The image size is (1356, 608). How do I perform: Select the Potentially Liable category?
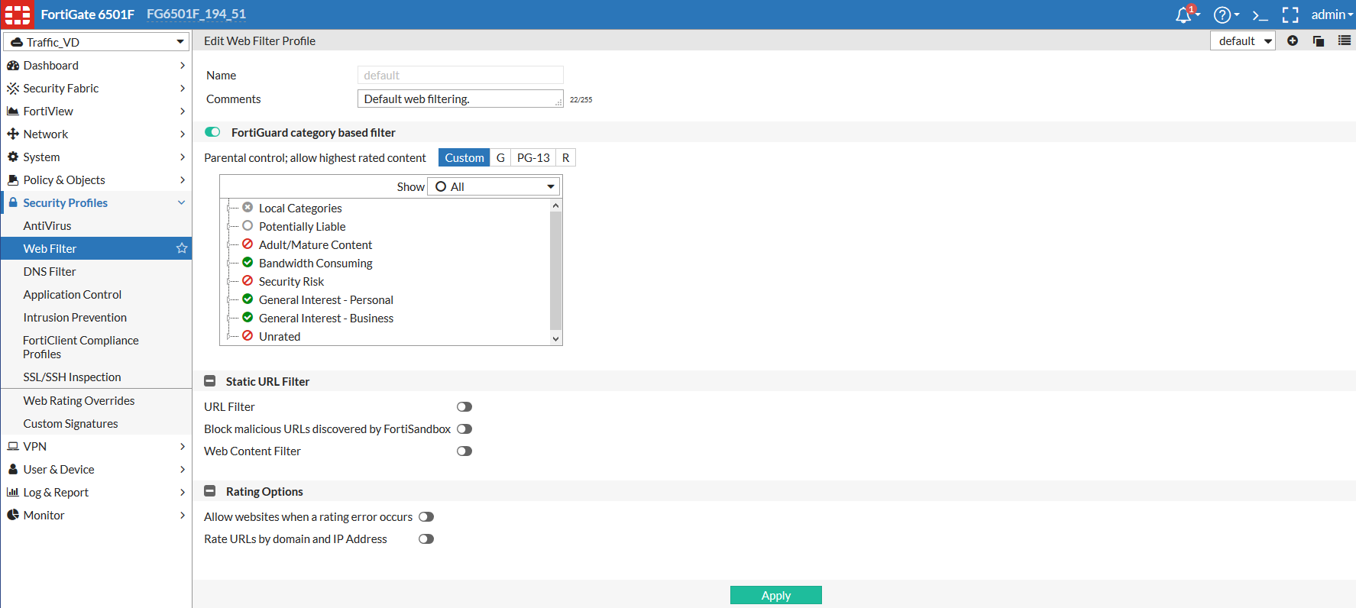pos(302,226)
